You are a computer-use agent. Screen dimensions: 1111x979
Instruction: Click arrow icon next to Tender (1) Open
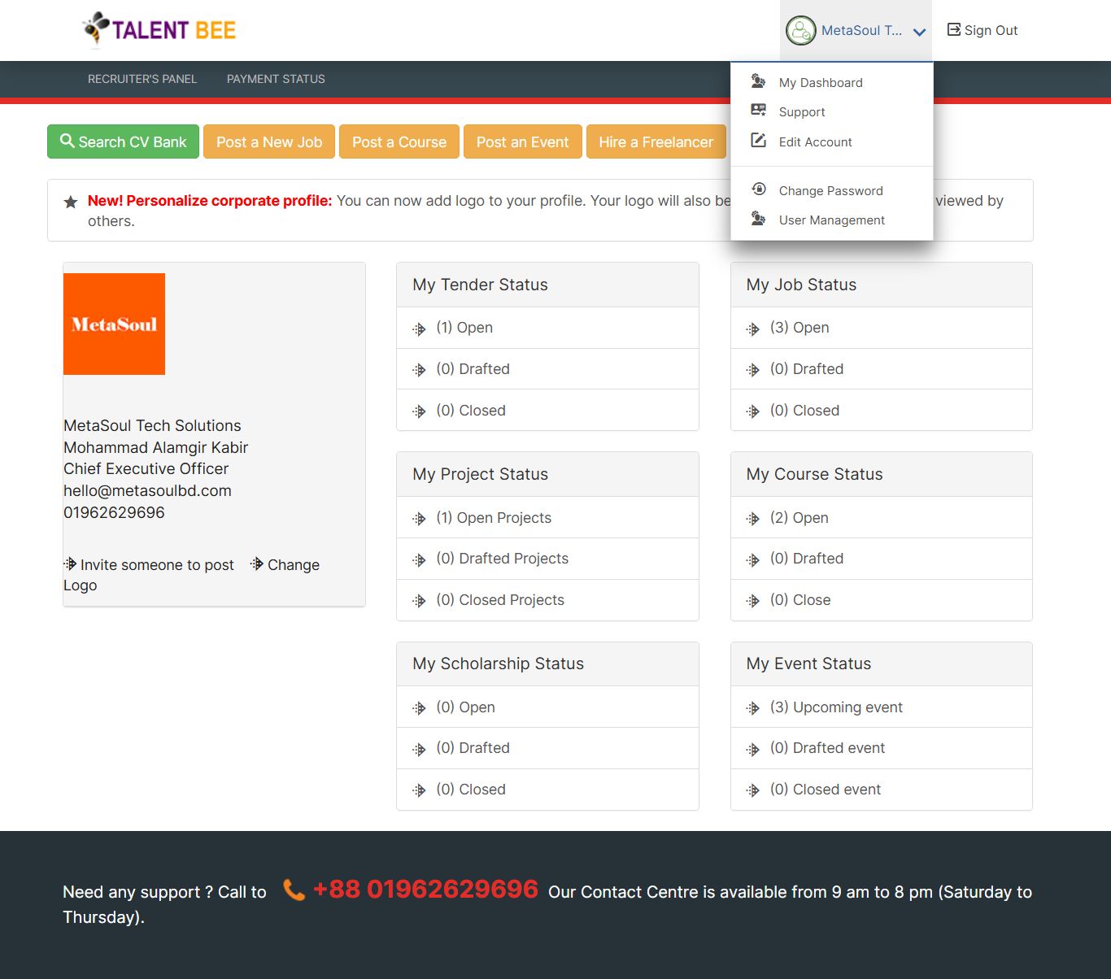coord(419,329)
